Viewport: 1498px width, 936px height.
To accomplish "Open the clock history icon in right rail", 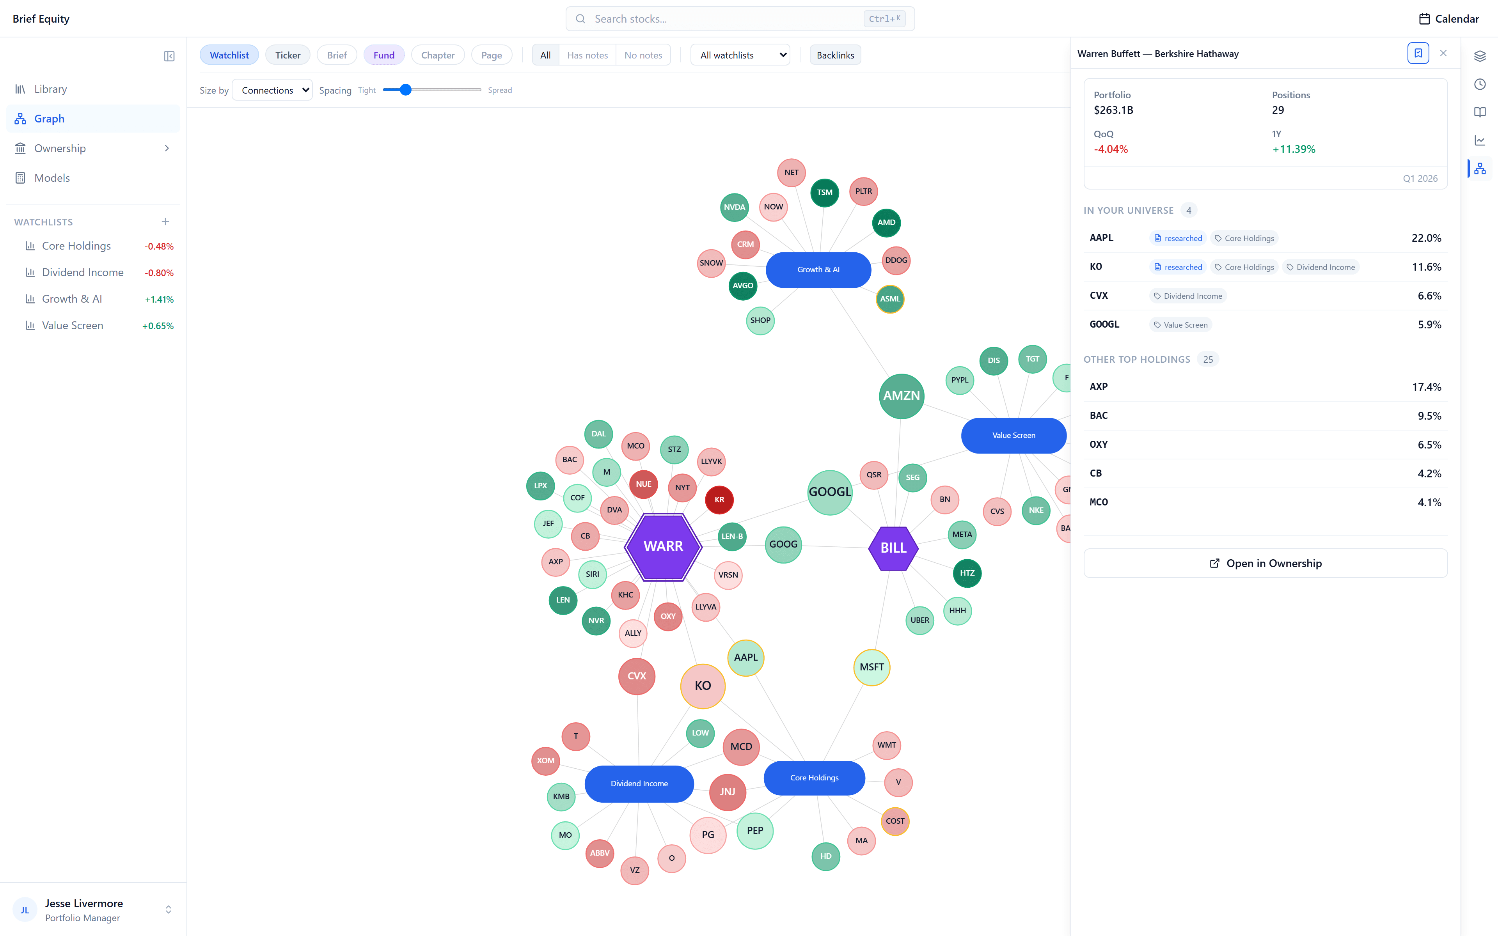I will pyautogui.click(x=1480, y=84).
